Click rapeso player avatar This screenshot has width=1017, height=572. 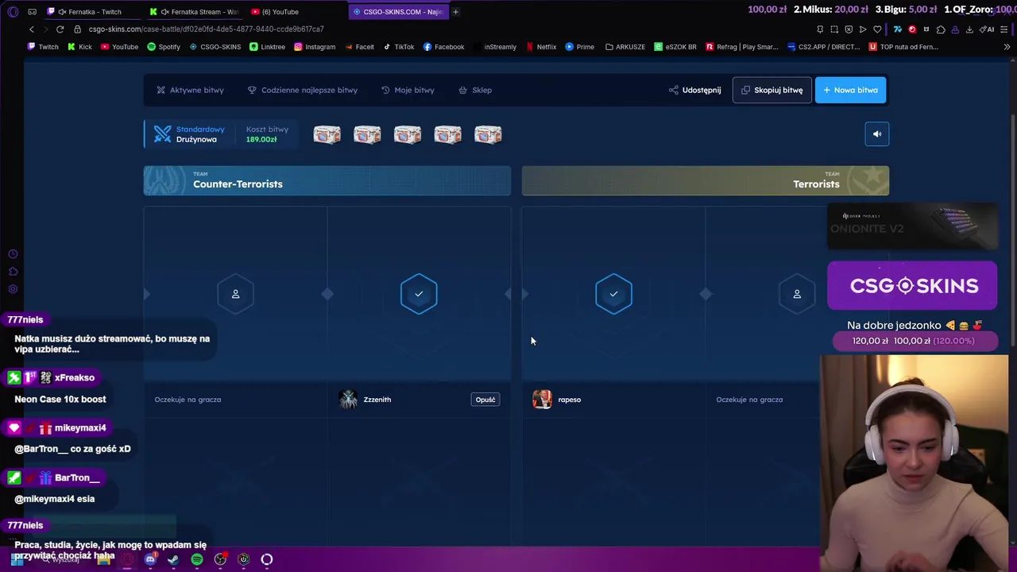coord(542,400)
